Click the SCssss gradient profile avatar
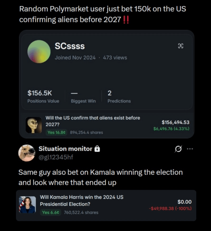 [39, 52]
